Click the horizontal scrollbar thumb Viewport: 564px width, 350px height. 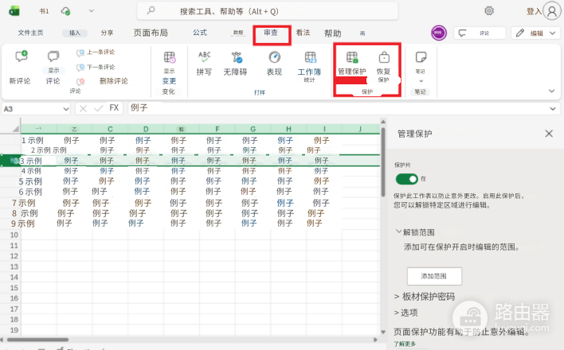point(37,340)
